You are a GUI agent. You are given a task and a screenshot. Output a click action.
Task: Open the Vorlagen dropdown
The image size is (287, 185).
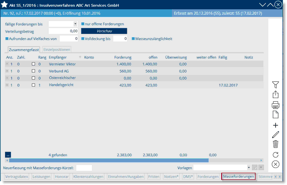248,168
